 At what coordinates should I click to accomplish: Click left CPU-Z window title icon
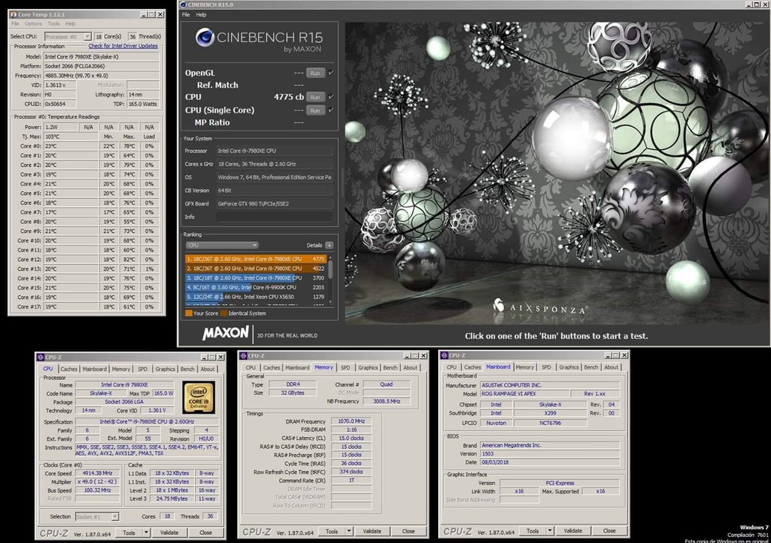(41, 357)
